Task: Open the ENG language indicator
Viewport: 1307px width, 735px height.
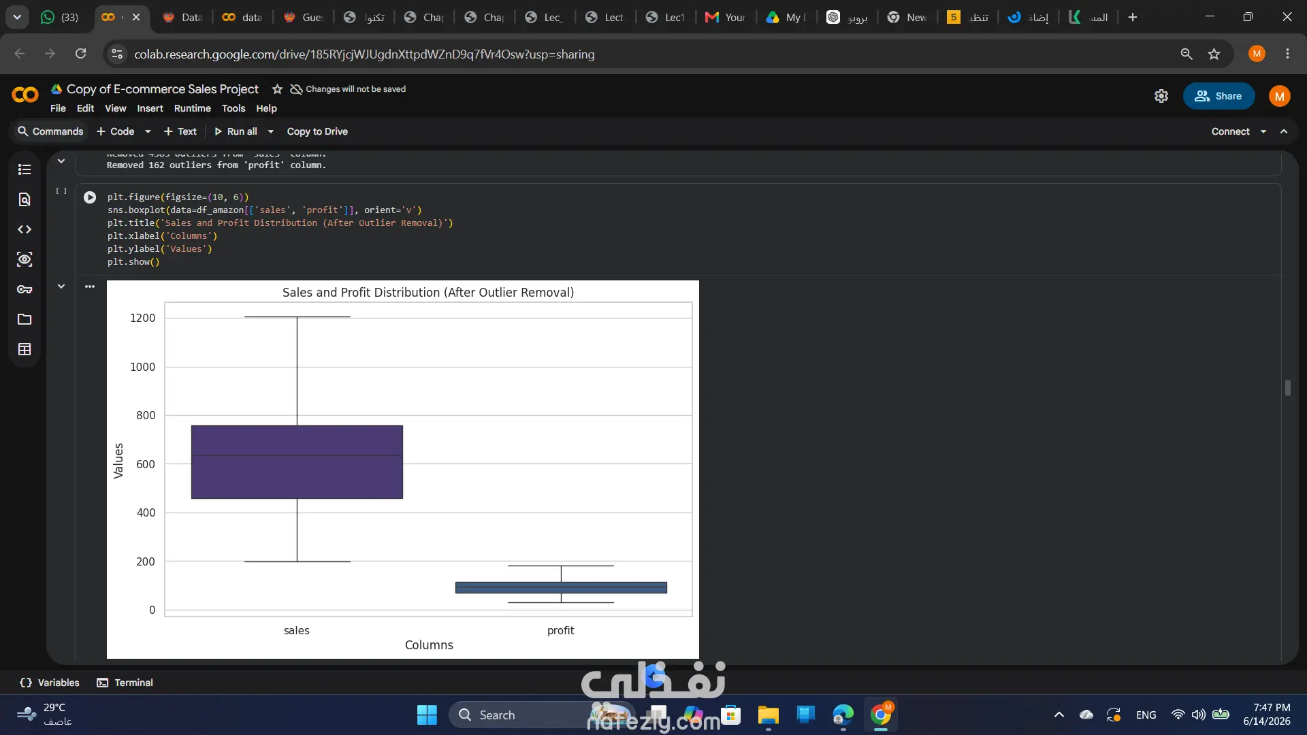Action: click(x=1146, y=715)
